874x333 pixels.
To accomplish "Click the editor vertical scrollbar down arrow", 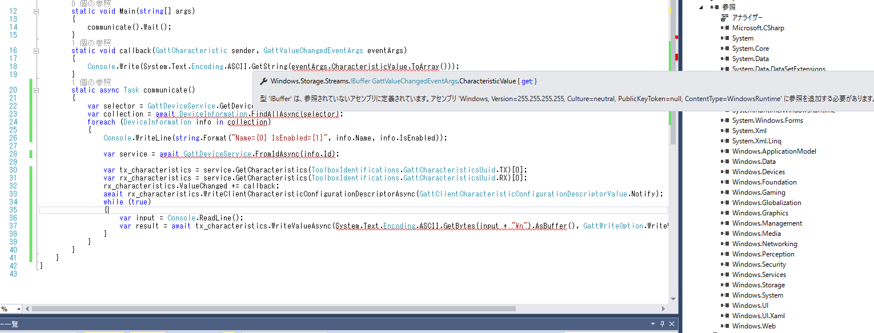I will [x=672, y=299].
